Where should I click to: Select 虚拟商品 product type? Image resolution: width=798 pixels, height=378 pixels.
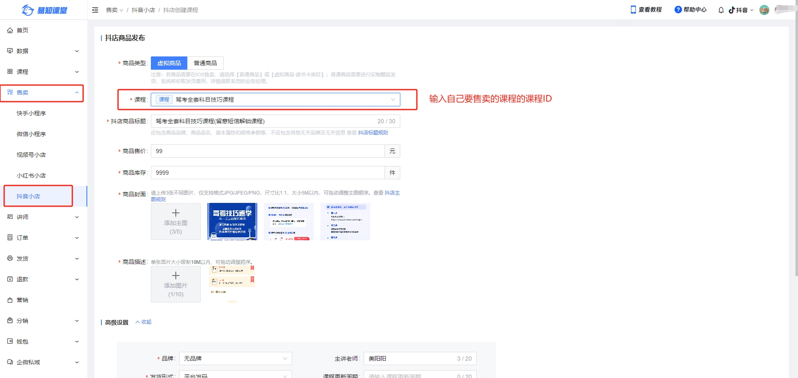pyautogui.click(x=169, y=63)
